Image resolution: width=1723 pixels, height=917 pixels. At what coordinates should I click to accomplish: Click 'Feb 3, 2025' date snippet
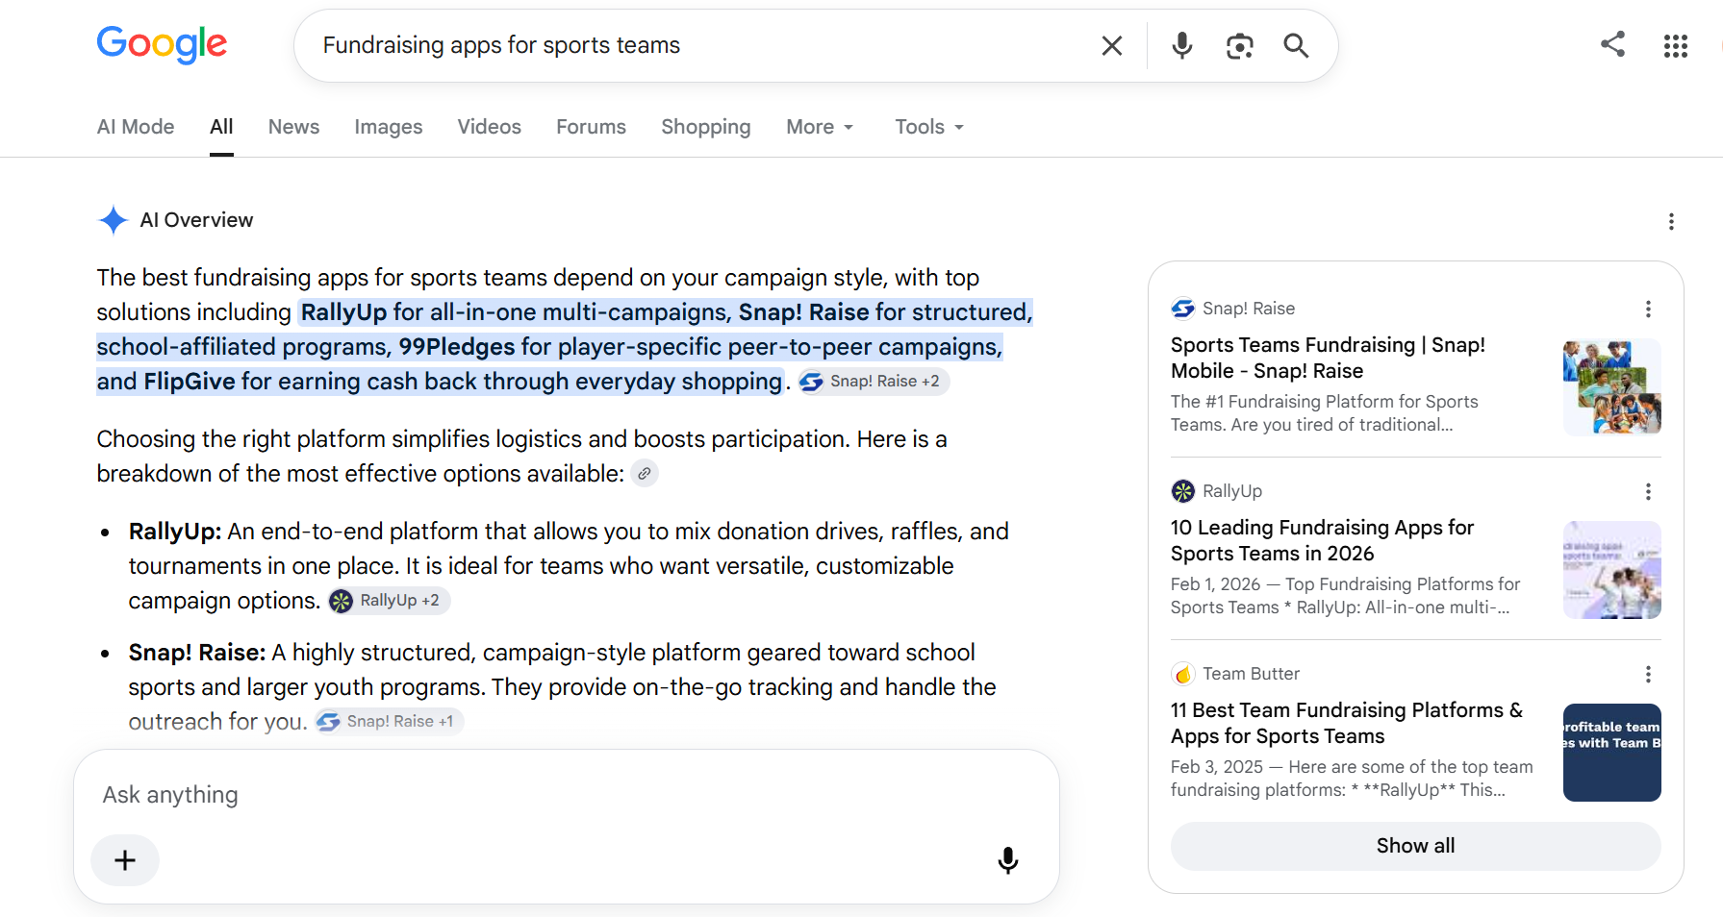point(1217,767)
